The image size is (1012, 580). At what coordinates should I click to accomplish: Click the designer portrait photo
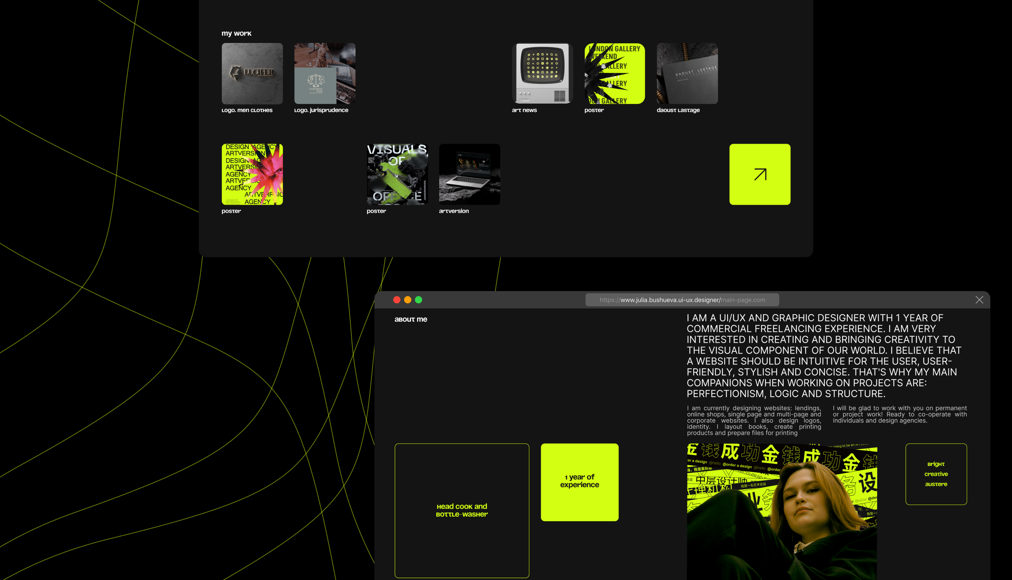tap(781, 512)
